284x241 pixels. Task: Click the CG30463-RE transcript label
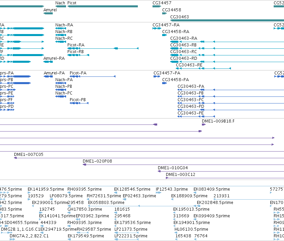189,65
